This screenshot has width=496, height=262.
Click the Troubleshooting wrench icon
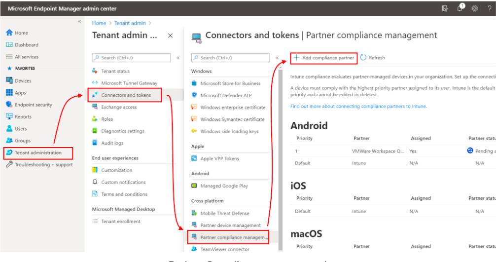point(9,164)
